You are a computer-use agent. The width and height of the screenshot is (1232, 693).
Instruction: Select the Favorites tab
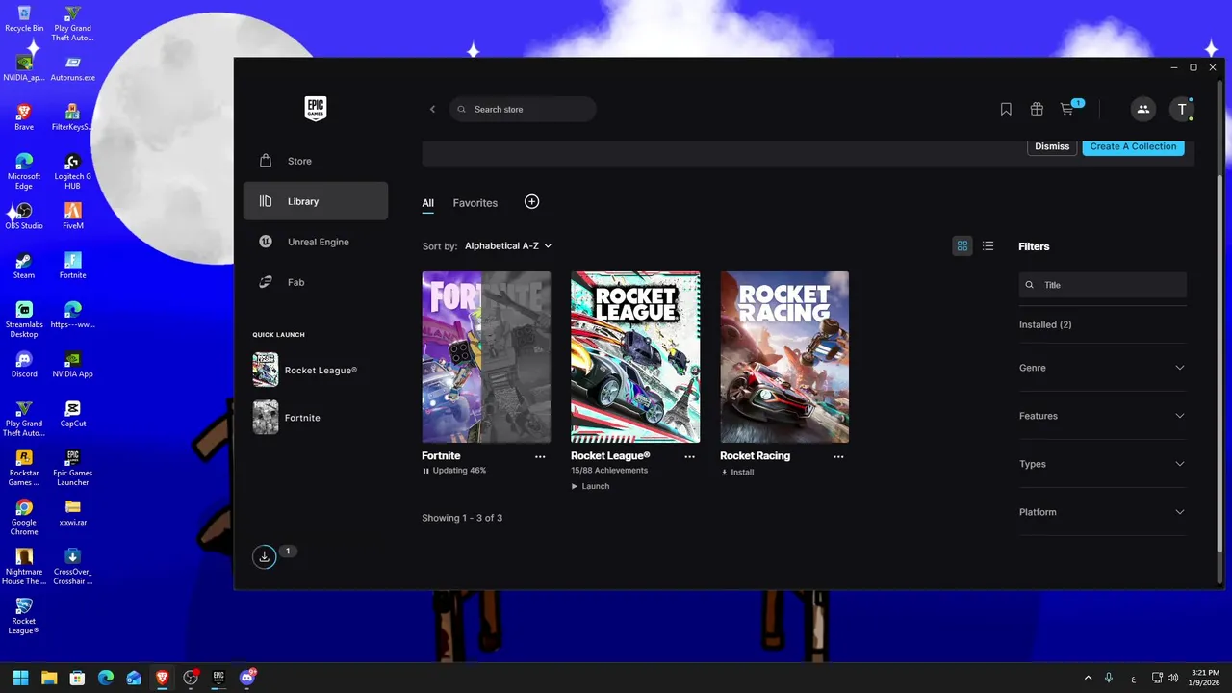(475, 203)
